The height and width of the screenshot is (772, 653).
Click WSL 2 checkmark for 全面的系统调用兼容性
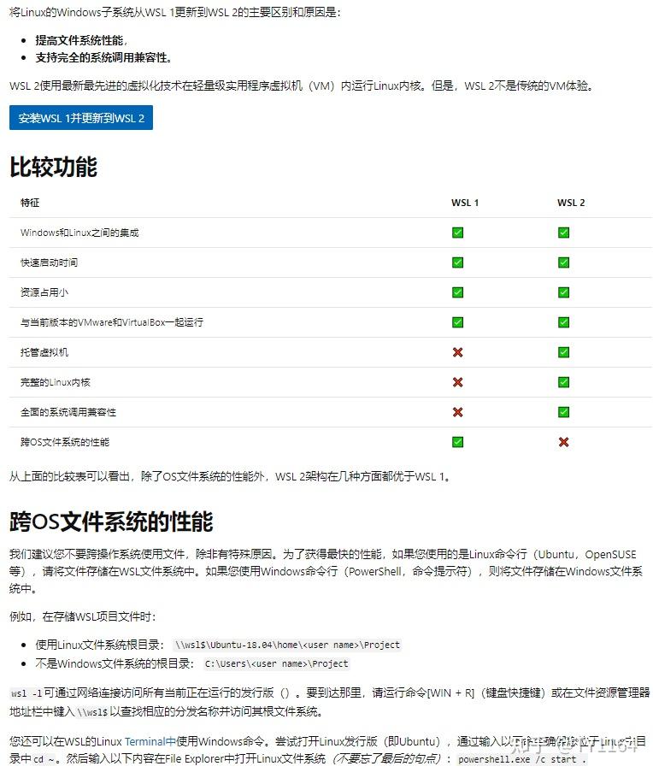tap(563, 412)
